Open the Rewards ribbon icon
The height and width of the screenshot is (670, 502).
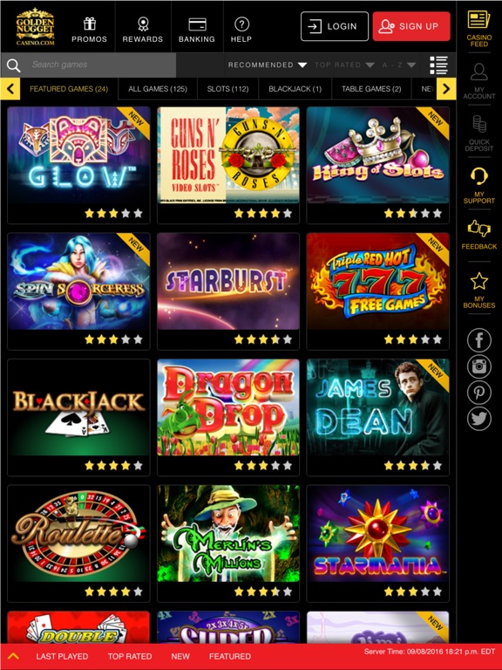pos(143,24)
